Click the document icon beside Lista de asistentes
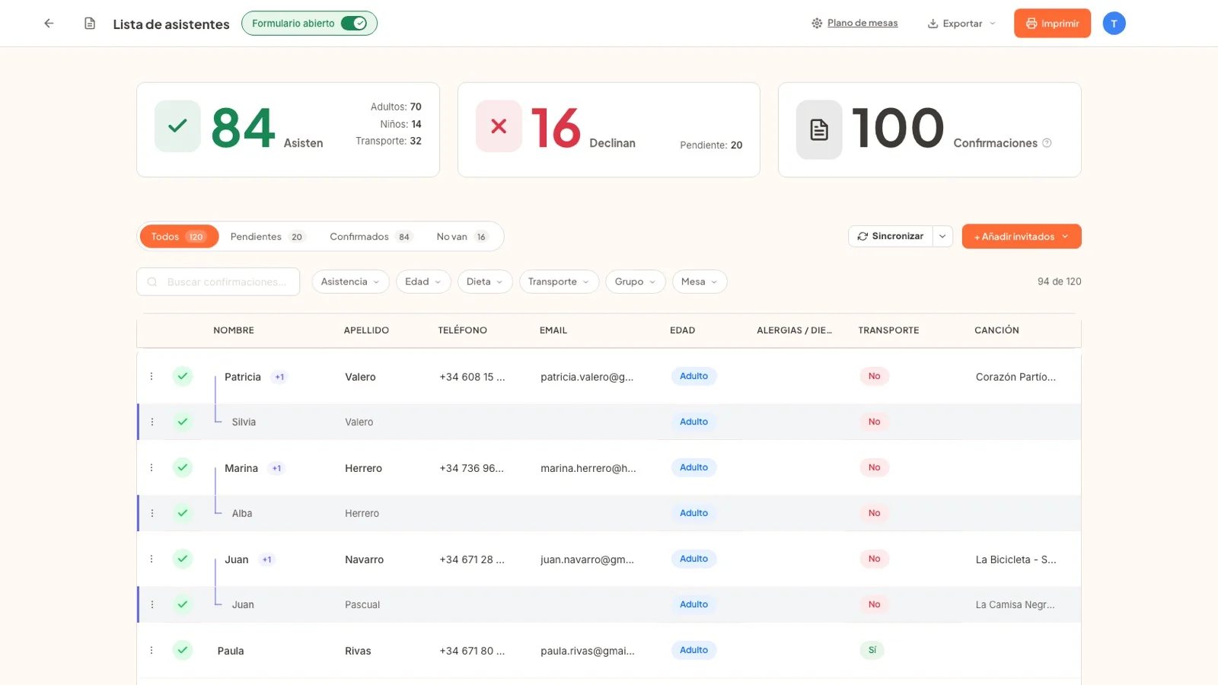 tap(90, 24)
